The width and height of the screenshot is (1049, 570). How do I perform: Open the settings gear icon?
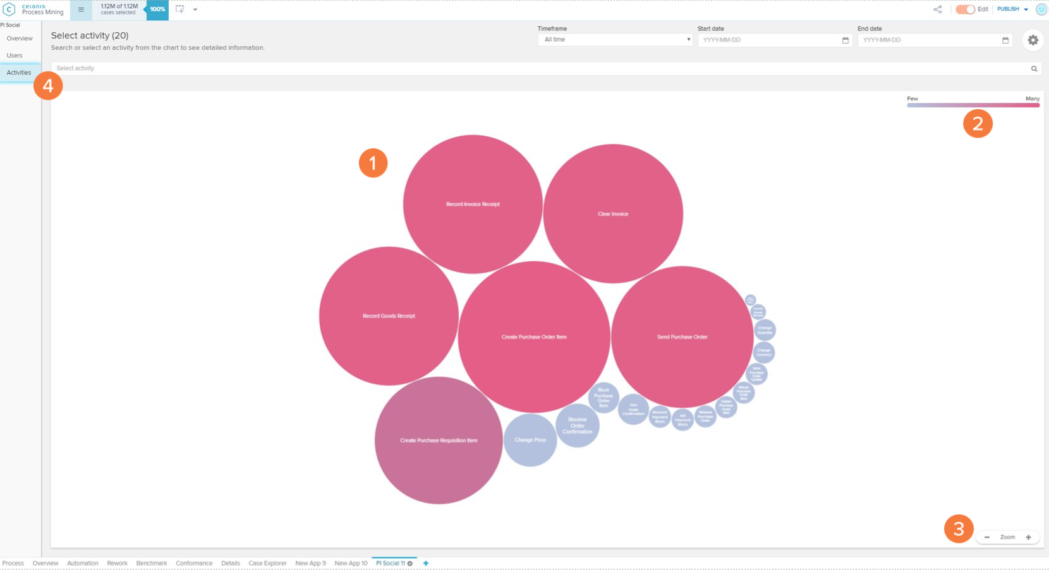click(x=1033, y=40)
